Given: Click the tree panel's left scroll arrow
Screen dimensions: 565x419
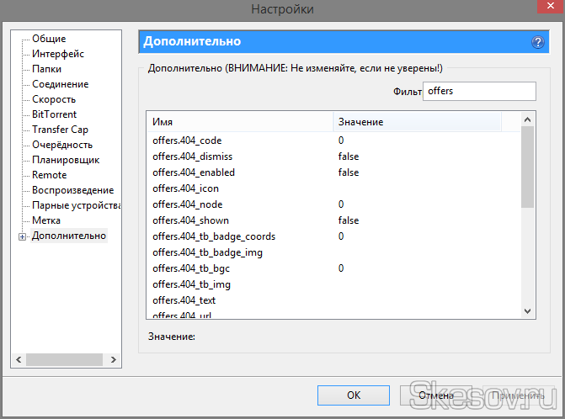Looking at the screenshot, I should click(x=18, y=359).
